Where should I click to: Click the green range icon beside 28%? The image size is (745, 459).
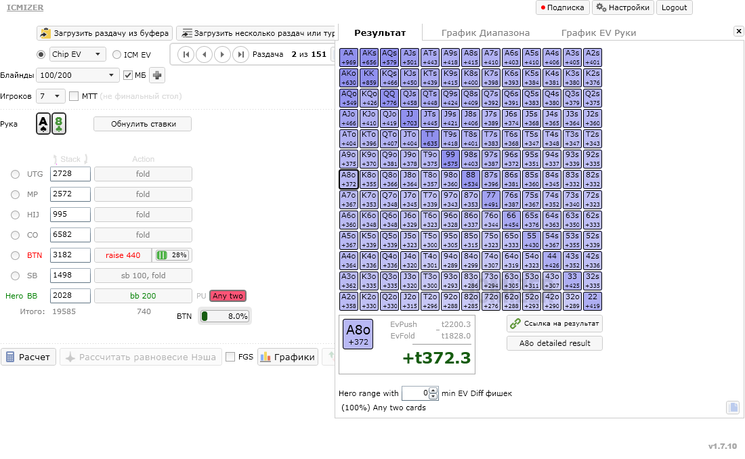click(162, 255)
